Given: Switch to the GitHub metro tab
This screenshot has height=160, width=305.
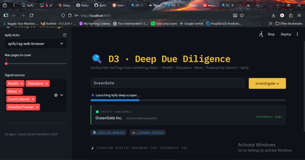Looking at the screenshot, I should click(101, 5).
